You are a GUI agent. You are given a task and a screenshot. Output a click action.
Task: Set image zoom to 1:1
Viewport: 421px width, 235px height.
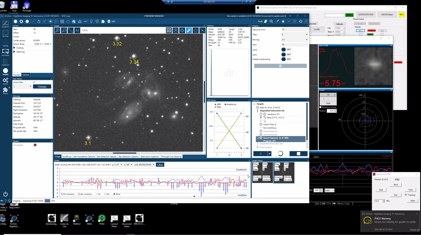[77, 30]
